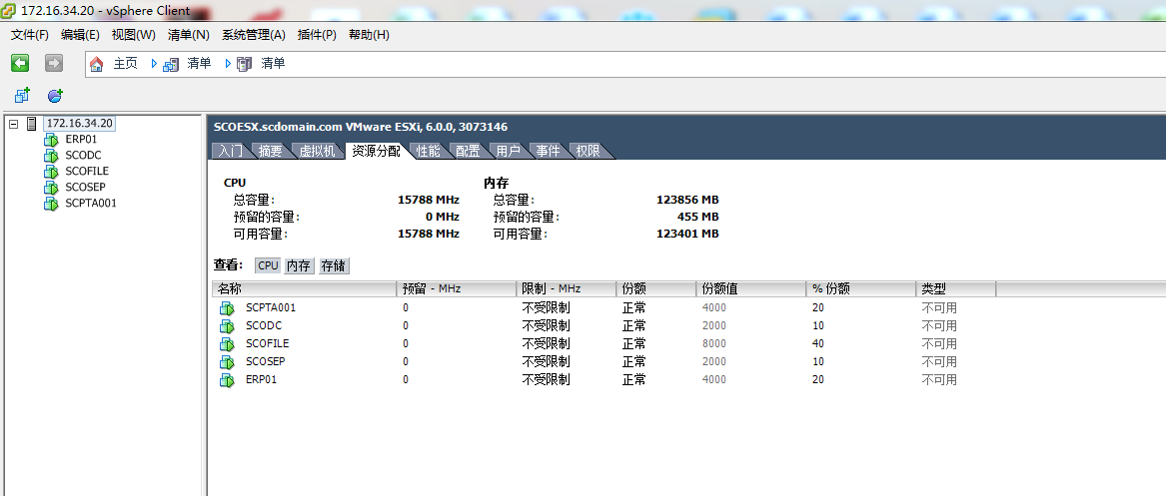Collapse the 172.16.34.20 host tree node
This screenshot has width=1166, height=496.
point(13,124)
